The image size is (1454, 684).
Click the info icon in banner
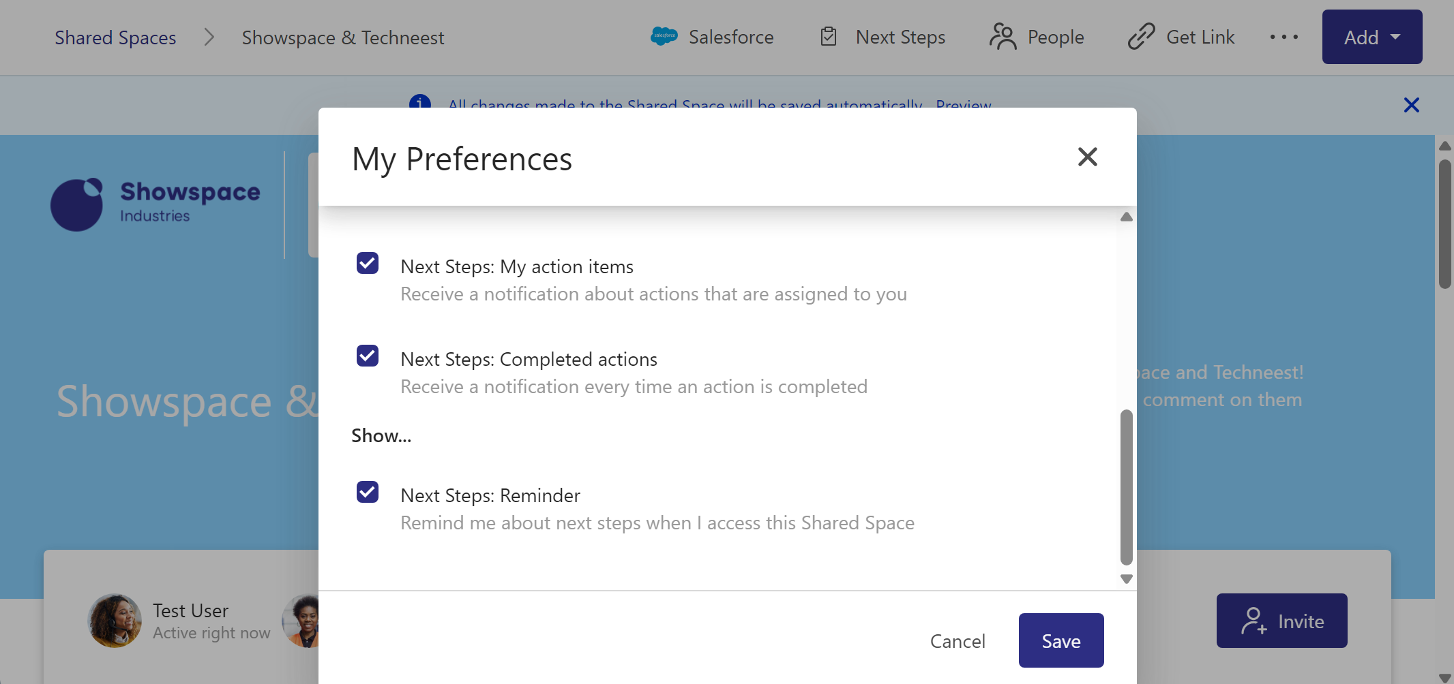pos(420,102)
